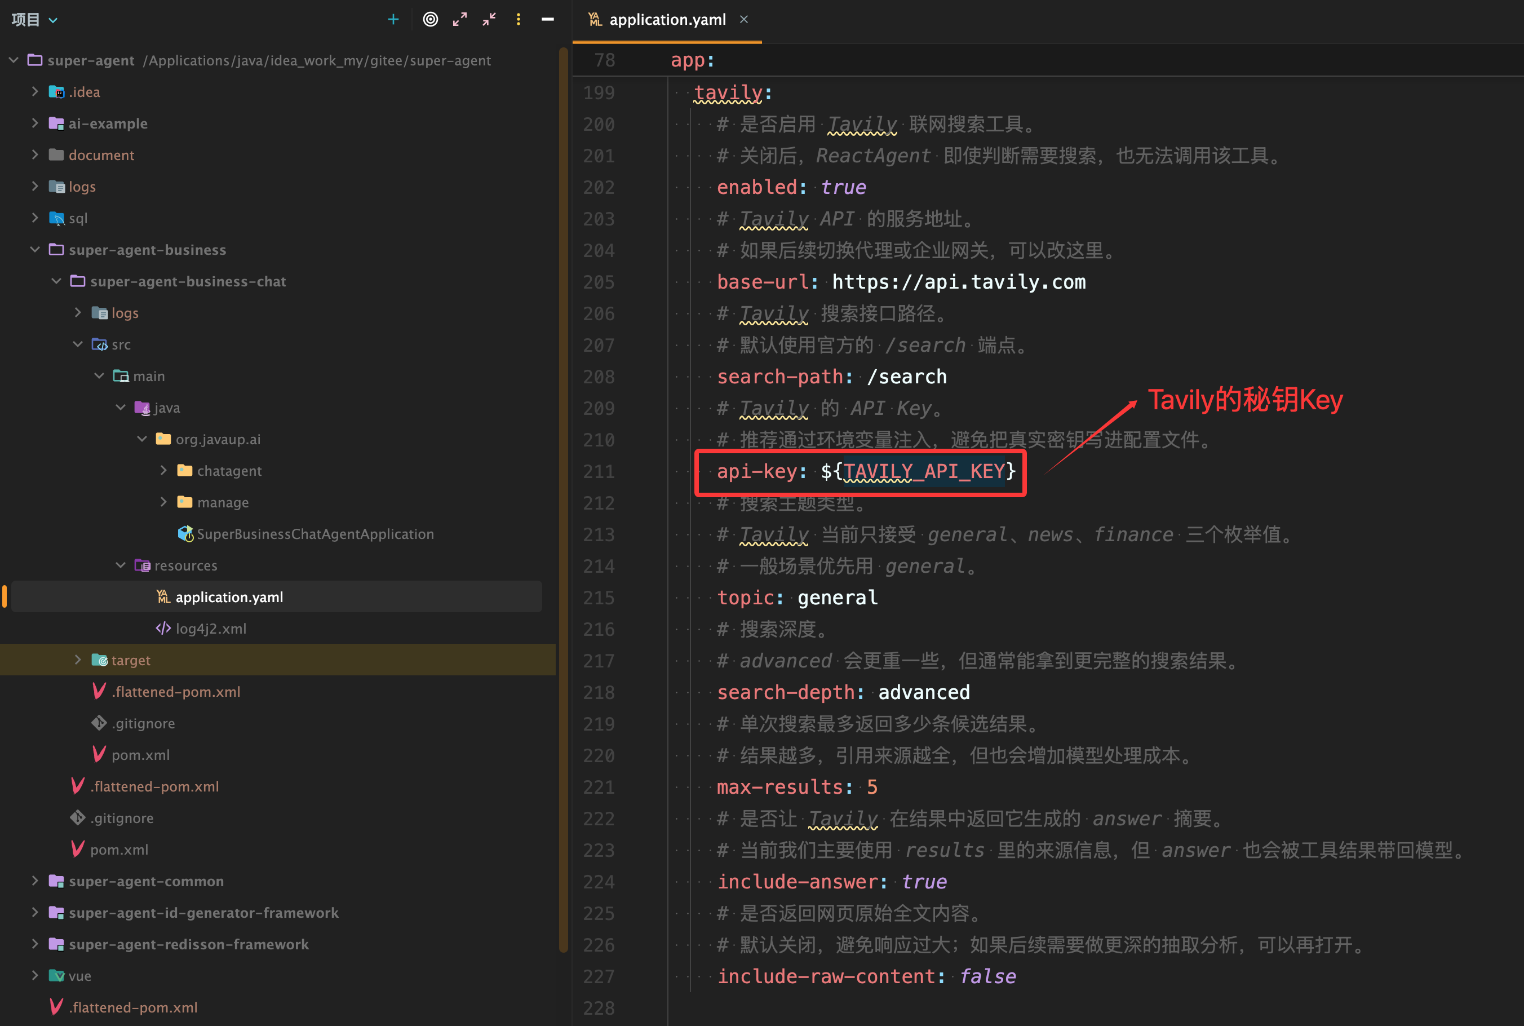Click the TAVILY_API_KEY variable in the editor
This screenshot has width=1524, height=1026.
click(x=924, y=472)
